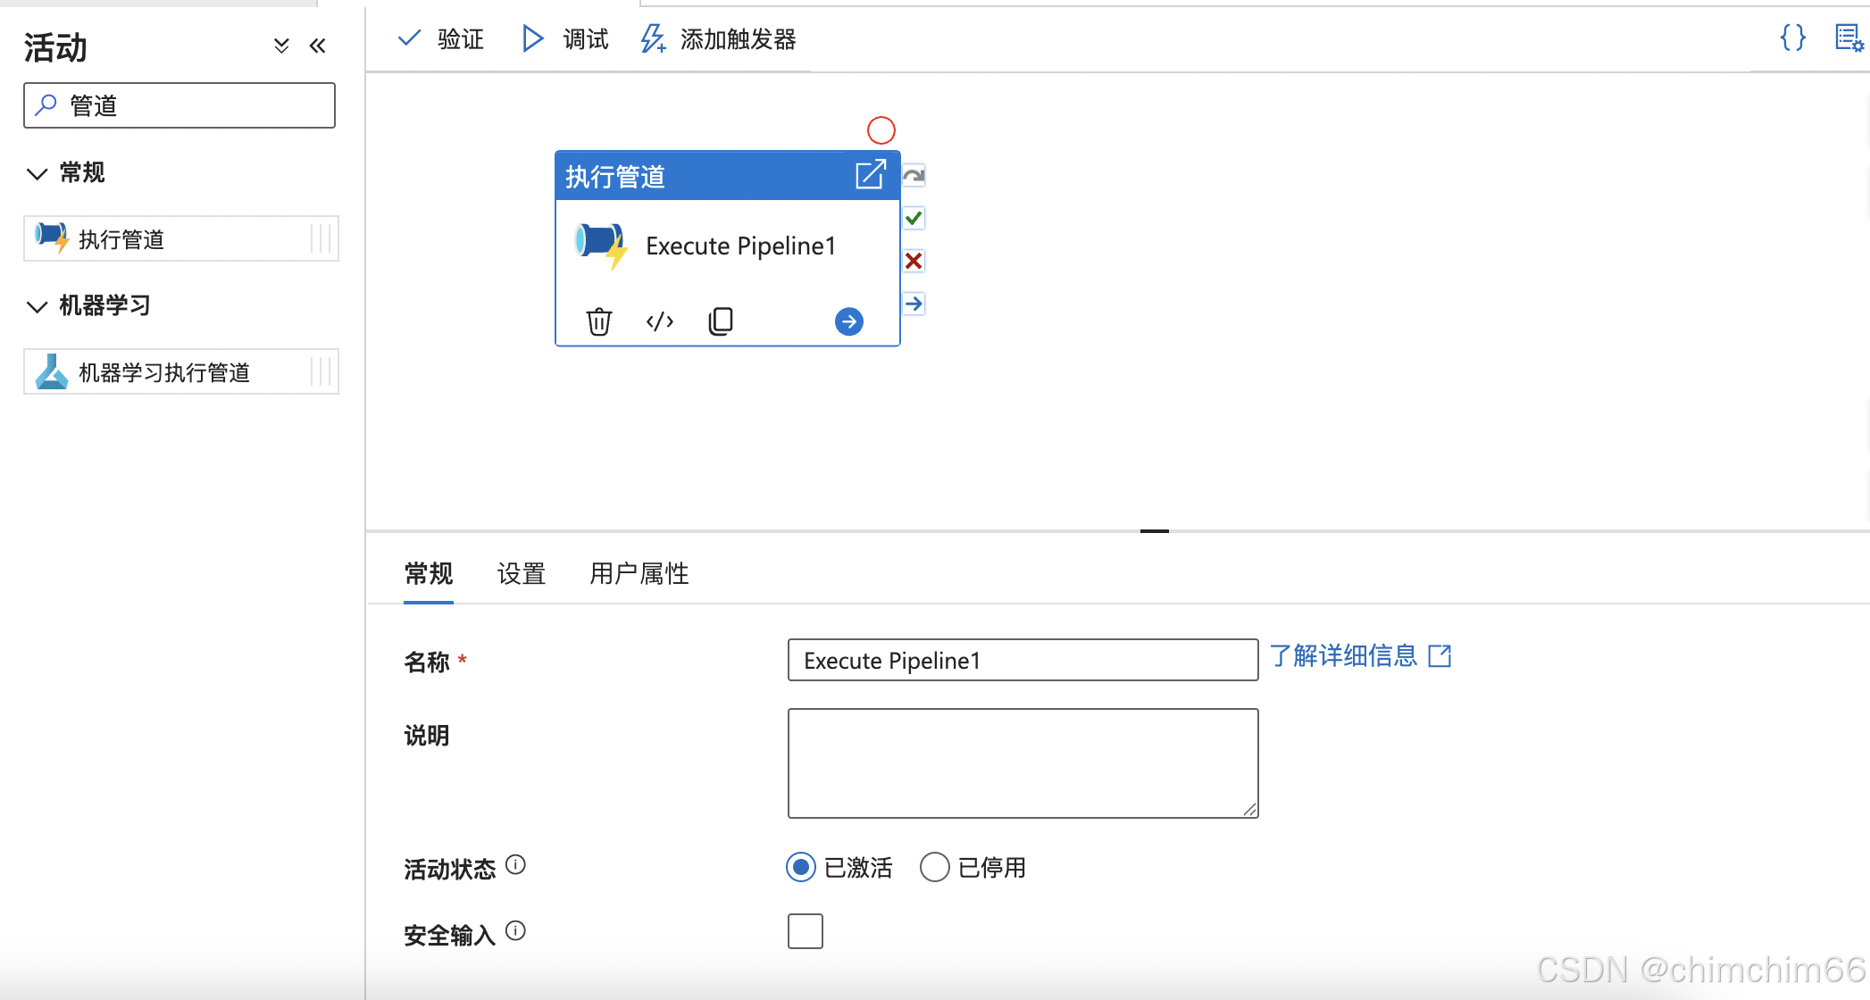Enable the 安全输入 checkbox
Viewport: 1870px width, 1000px height.
click(805, 931)
